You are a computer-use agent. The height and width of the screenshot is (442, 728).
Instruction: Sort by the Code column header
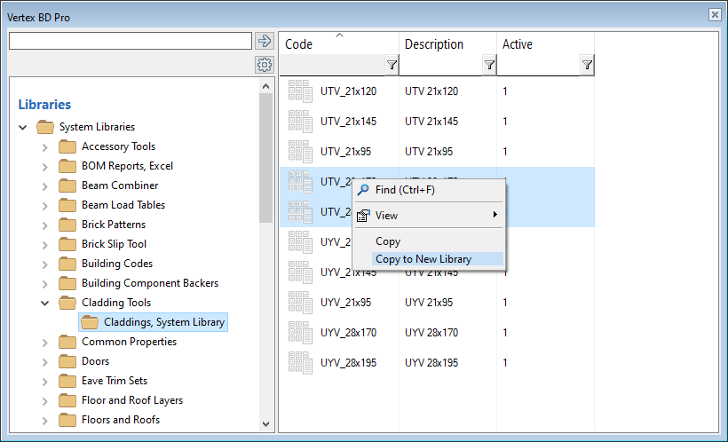(337, 44)
